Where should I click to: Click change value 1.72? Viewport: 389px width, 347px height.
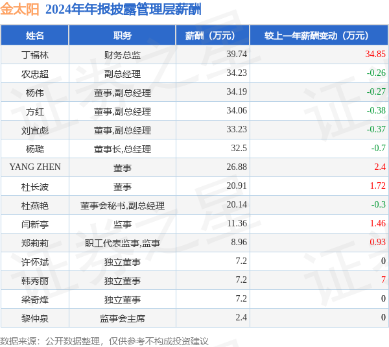click(378, 185)
